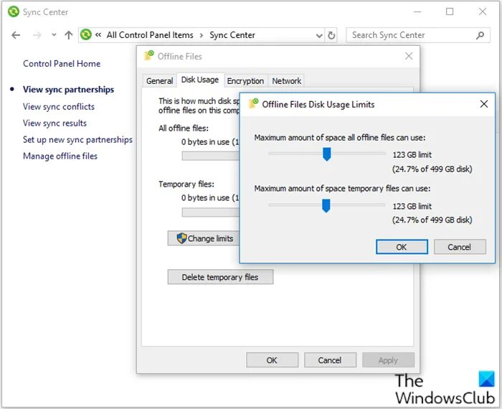Click the Sync Center address bar icon
Image resolution: width=502 pixels, height=409 pixels.
click(86, 34)
